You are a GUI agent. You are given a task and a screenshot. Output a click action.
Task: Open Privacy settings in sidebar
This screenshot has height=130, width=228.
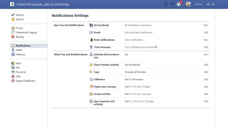click(20, 28)
